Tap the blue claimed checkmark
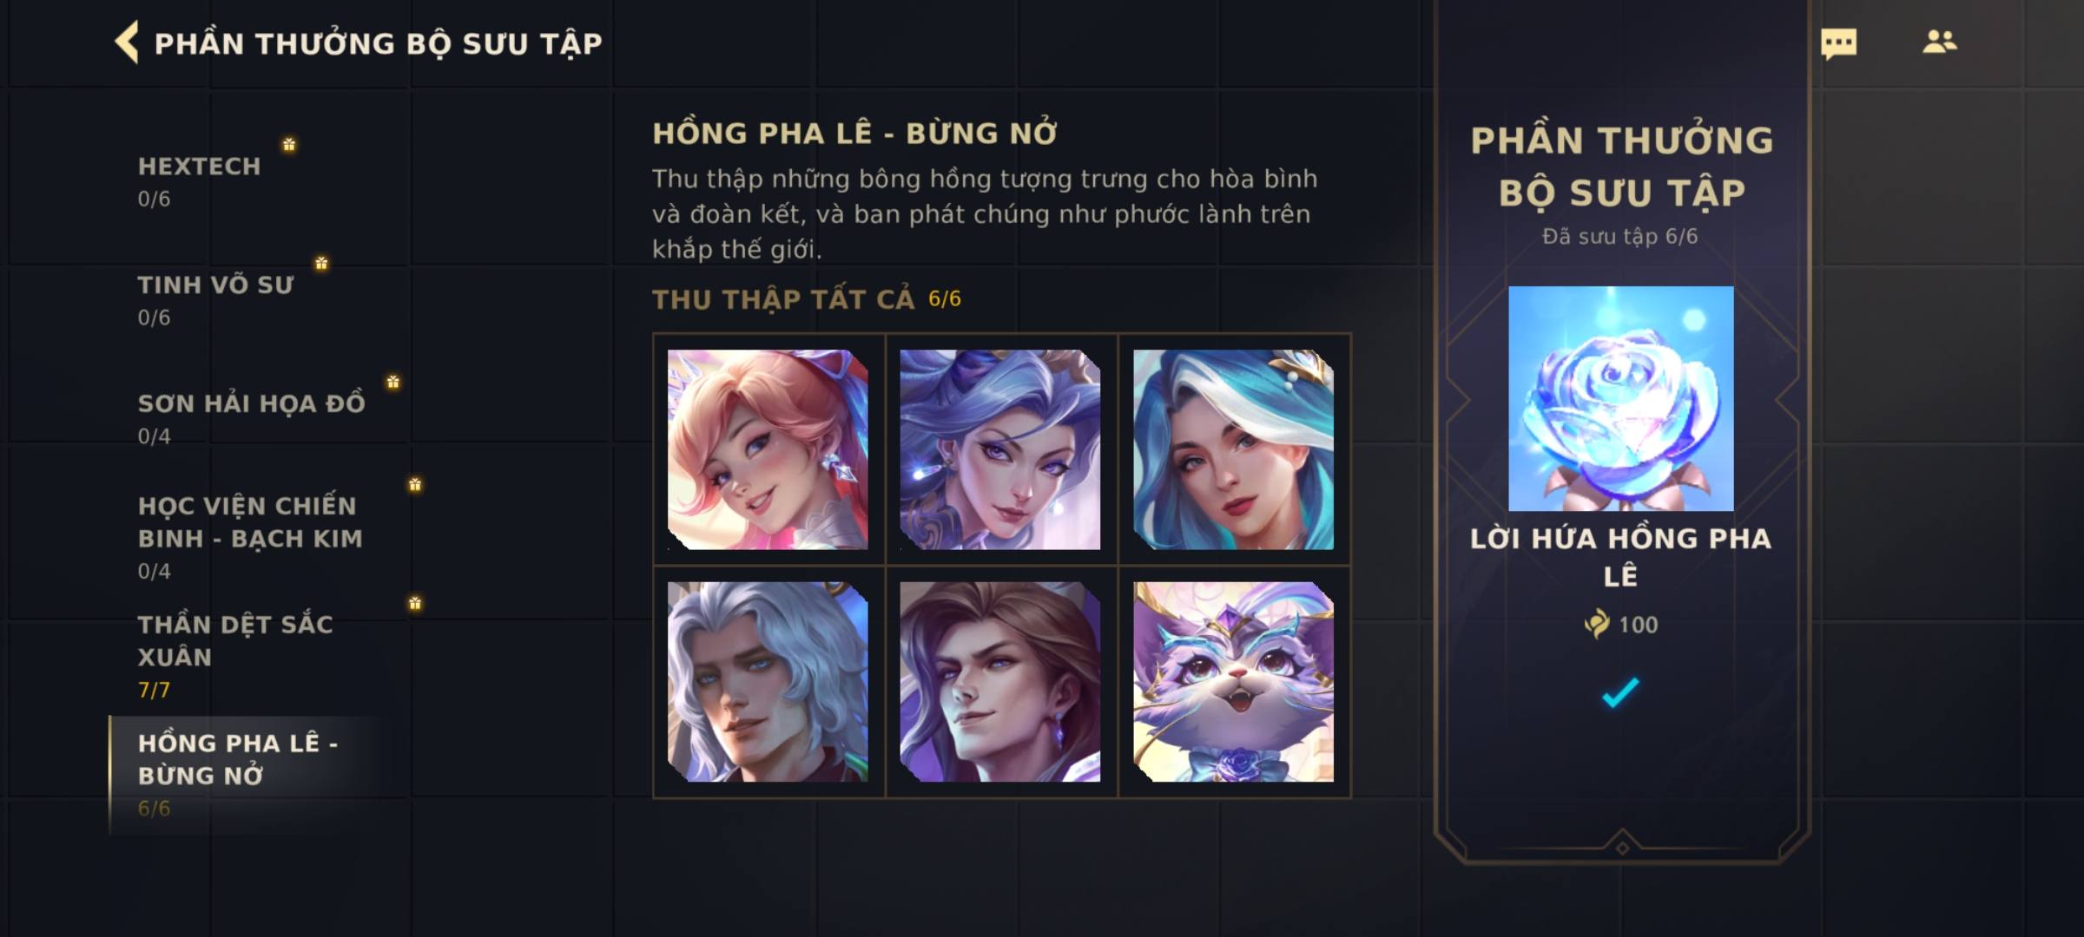The height and width of the screenshot is (937, 2084). 1620,692
